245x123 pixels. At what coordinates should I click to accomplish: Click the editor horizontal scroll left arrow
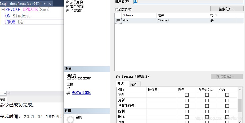9,93
